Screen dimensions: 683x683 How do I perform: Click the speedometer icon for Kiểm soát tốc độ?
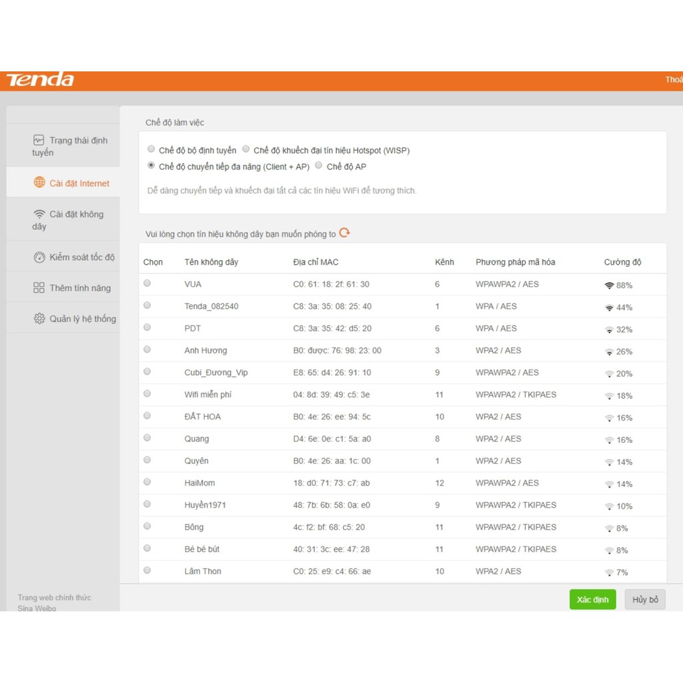[x=39, y=257]
